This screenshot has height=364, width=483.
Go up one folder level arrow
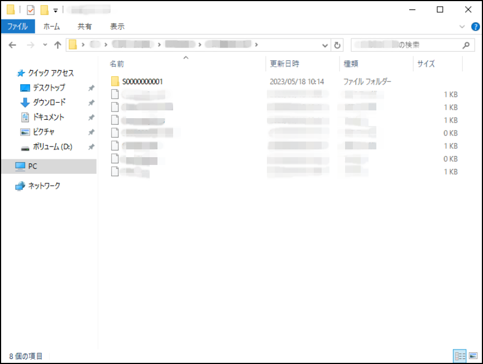58,45
